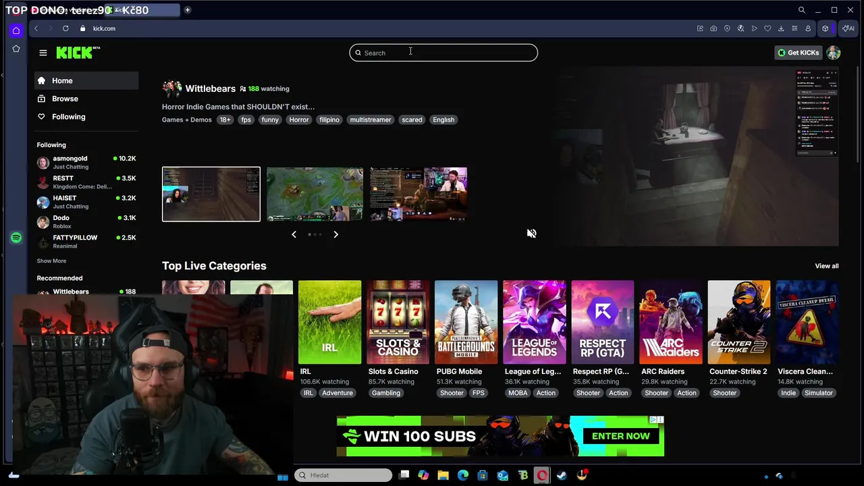Image resolution: width=864 pixels, height=486 pixels.
Task: Select the third featured stream thumbnail
Action: pos(418,194)
